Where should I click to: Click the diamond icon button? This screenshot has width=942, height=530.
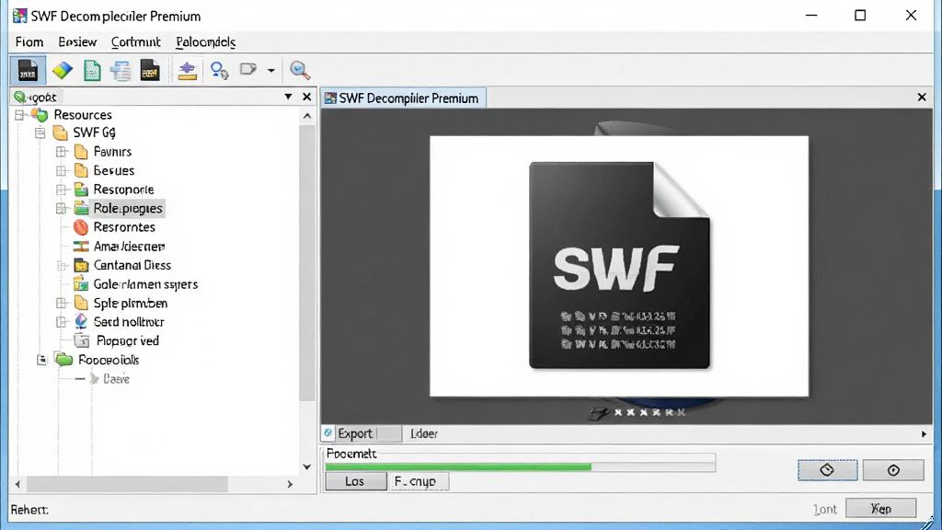coord(827,470)
